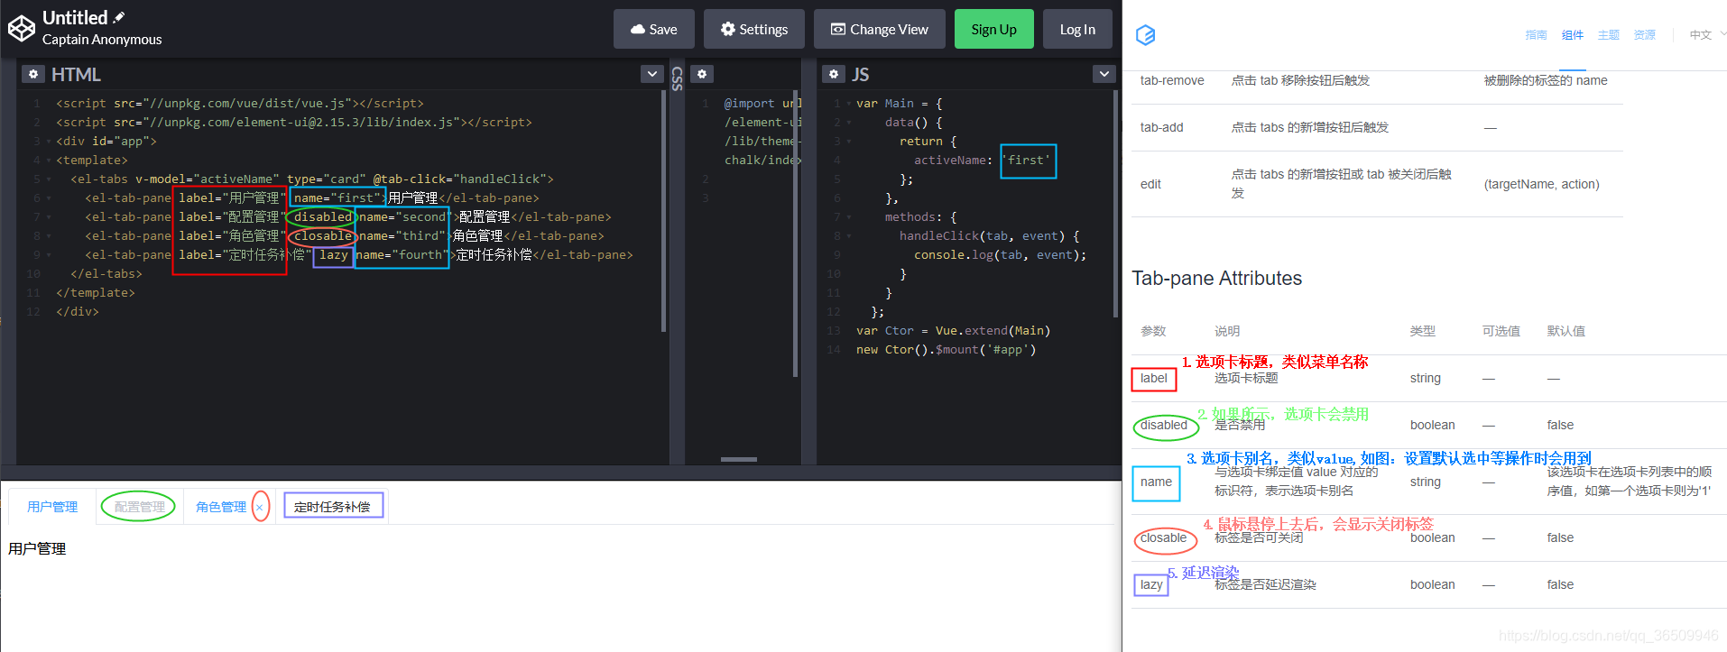Click the closable attribute cell
This screenshot has width=1727, height=652.
[x=1163, y=537]
